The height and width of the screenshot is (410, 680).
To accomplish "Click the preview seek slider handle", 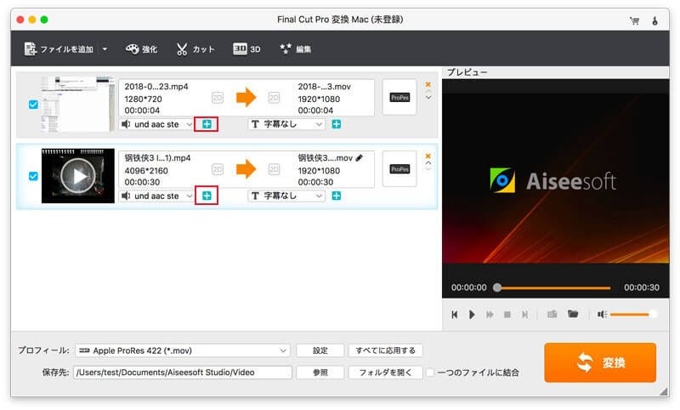I will click(497, 288).
